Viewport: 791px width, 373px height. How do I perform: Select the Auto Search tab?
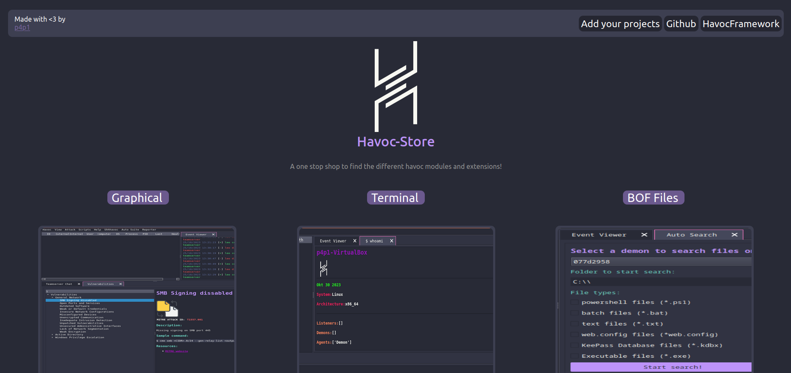click(691, 235)
